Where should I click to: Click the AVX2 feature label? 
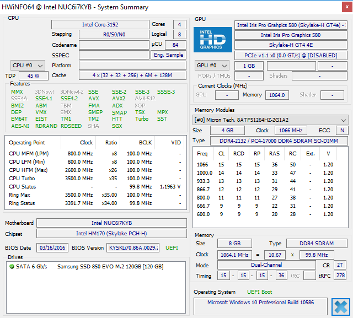[x=119, y=99]
